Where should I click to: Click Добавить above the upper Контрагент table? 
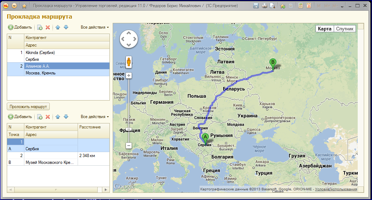tap(20, 27)
